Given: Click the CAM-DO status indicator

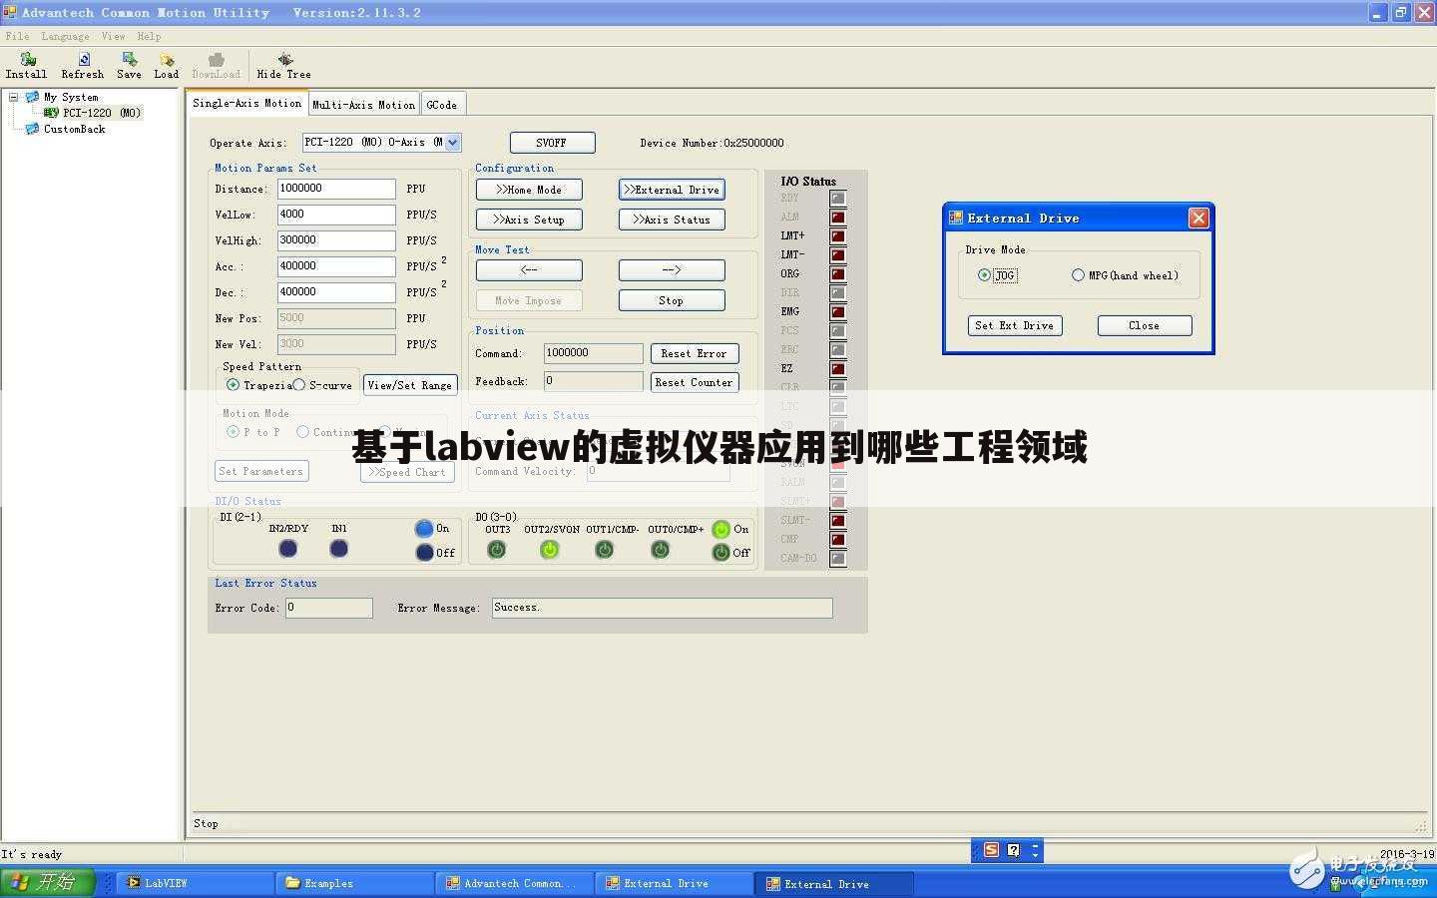Looking at the screenshot, I should 838,558.
